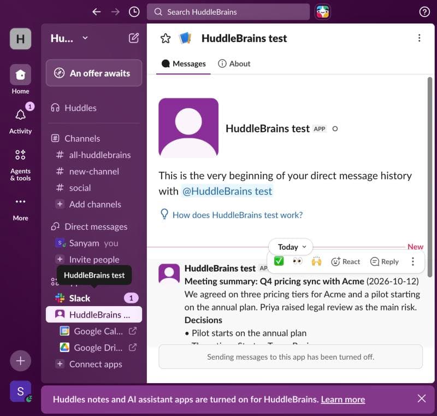The image size is (437, 416).
Task: Click Add channels in the sidebar
Action: coord(94,204)
